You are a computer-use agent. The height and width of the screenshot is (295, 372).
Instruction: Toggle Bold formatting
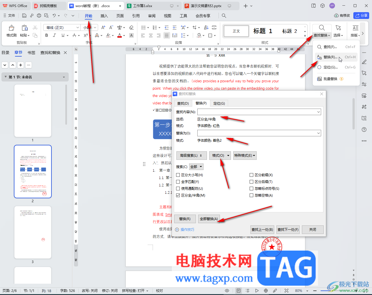tap(47, 35)
